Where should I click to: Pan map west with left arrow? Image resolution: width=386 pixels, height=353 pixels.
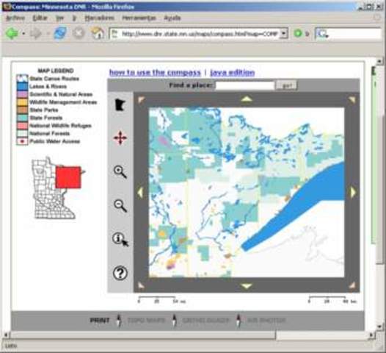click(x=140, y=193)
